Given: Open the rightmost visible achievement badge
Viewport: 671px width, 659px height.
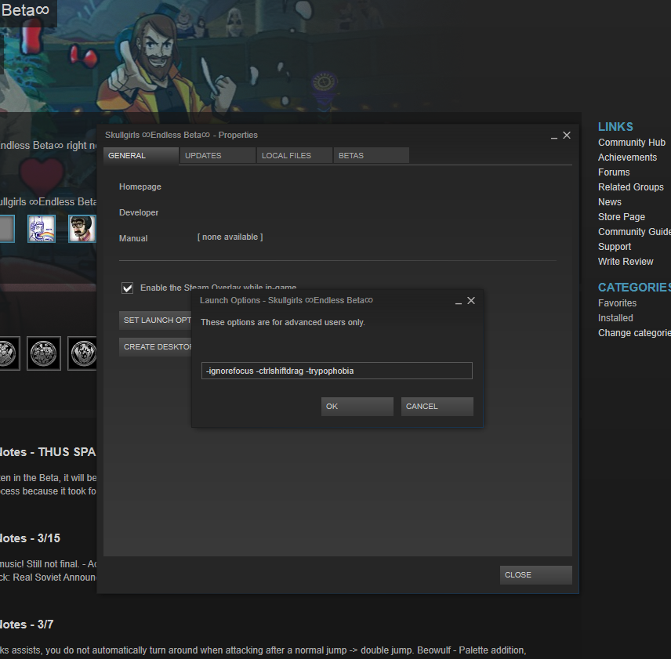Looking at the screenshot, I should click(82, 353).
